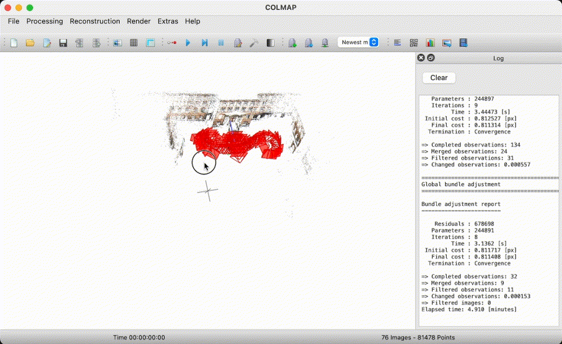Click the Edit project toolbar icon
Image resolution: width=562 pixels, height=344 pixels.
tap(47, 43)
